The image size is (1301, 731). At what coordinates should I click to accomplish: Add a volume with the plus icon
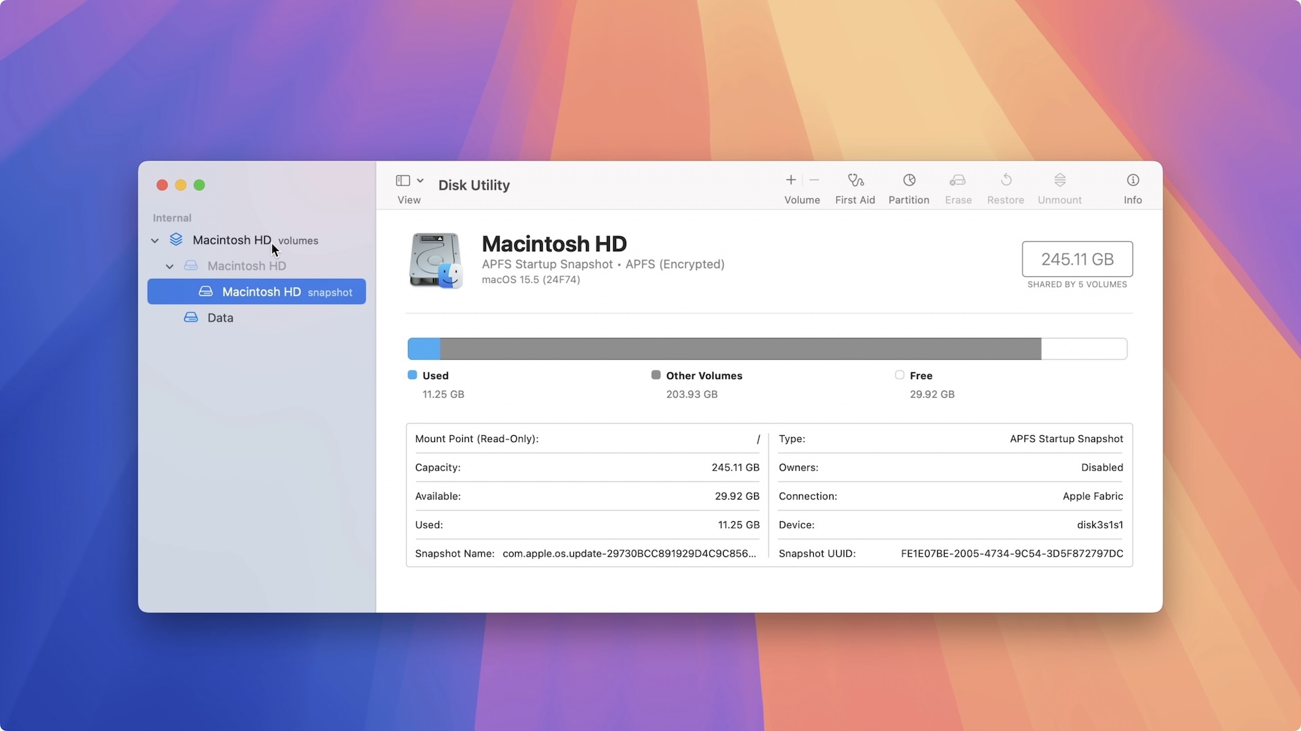click(x=790, y=180)
